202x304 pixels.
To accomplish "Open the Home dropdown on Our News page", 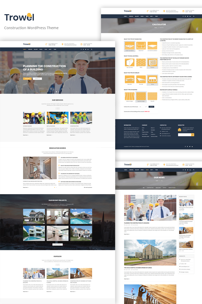I will [x=125, y=170].
